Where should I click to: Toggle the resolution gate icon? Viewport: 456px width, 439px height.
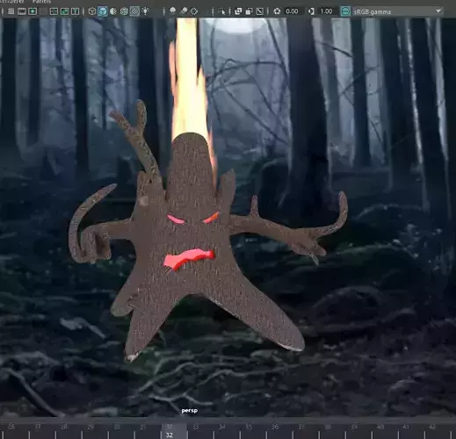(33, 11)
